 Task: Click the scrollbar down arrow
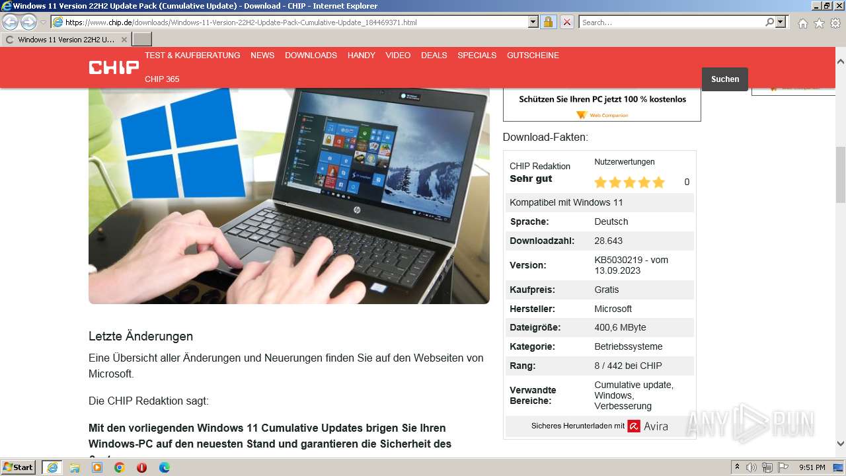tap(841, 444)
